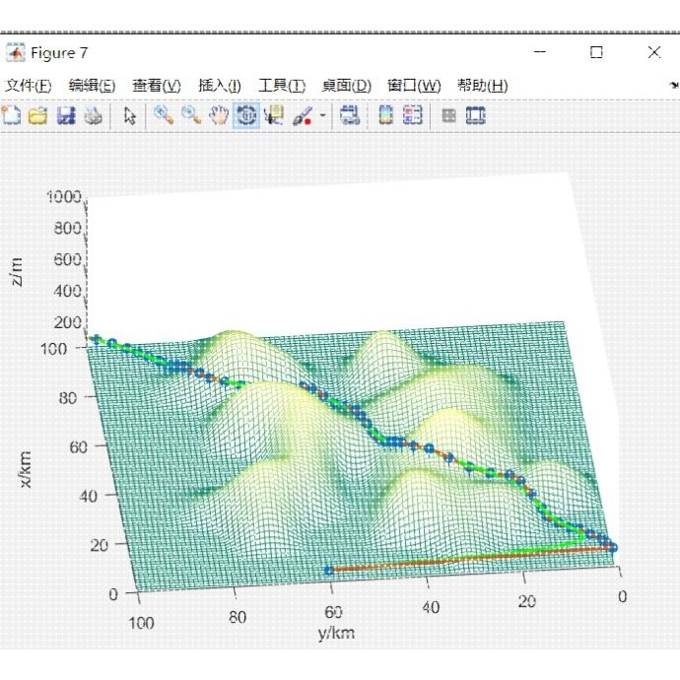This screenshot has width=680, height=680.
Task: Click the x/km axis label
Action: pyautogui.click(x=26, y=469)
